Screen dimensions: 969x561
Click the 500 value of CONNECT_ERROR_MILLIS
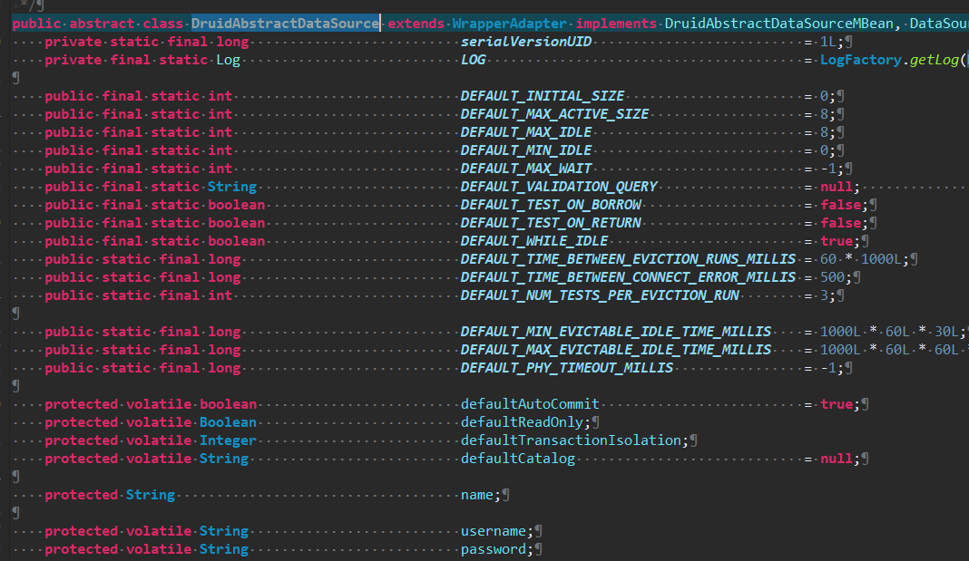coord(832,277)
